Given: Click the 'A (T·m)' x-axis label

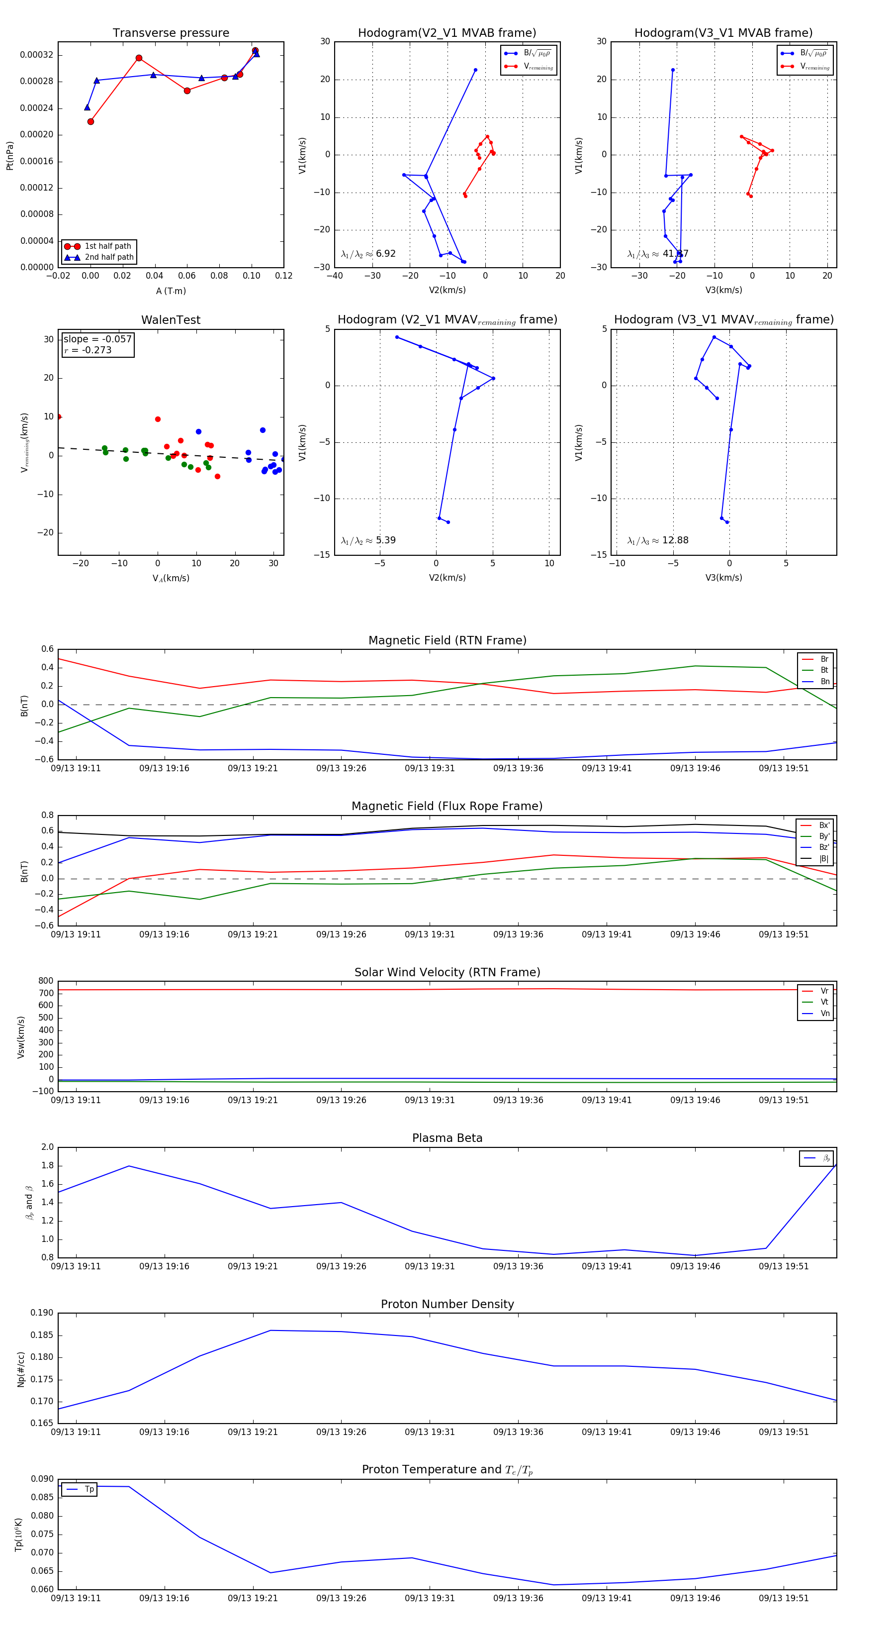Looking at the screenshot, I should 171,291.
